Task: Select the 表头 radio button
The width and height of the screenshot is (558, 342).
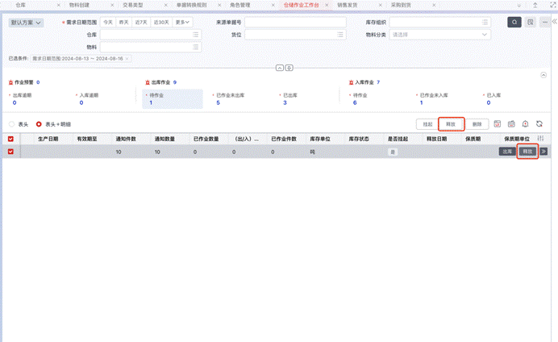Action: pyautogui.click(x=11, y=124)
